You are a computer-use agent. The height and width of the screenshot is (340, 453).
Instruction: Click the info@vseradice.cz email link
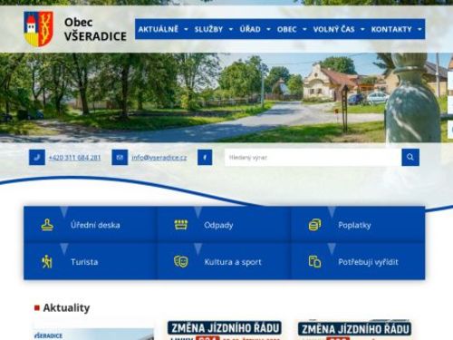click(159, 158)
